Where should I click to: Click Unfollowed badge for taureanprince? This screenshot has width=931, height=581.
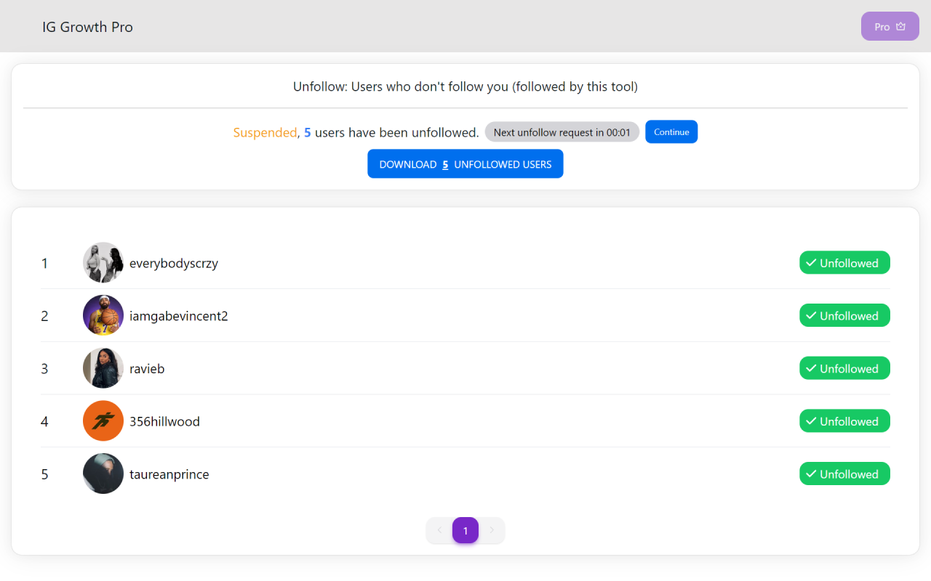844,474
